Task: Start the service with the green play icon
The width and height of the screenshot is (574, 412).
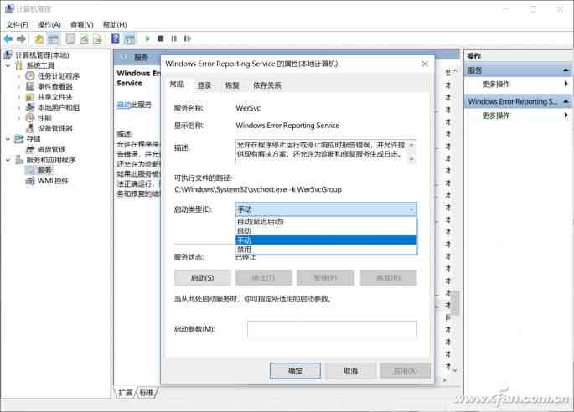Action: pyautogui.click(x=147, y=39)
